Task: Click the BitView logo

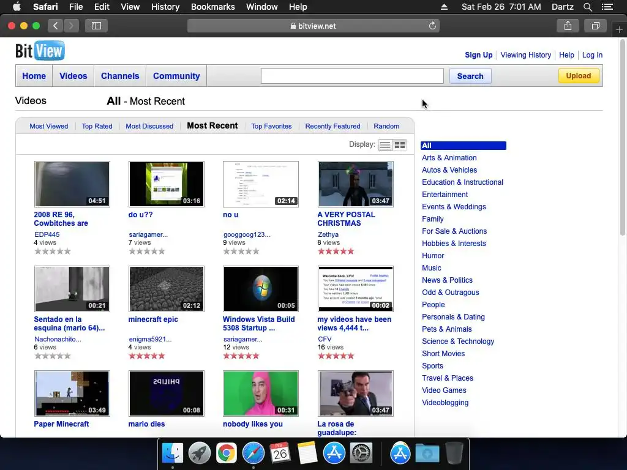Action: (x=40, y=51)
